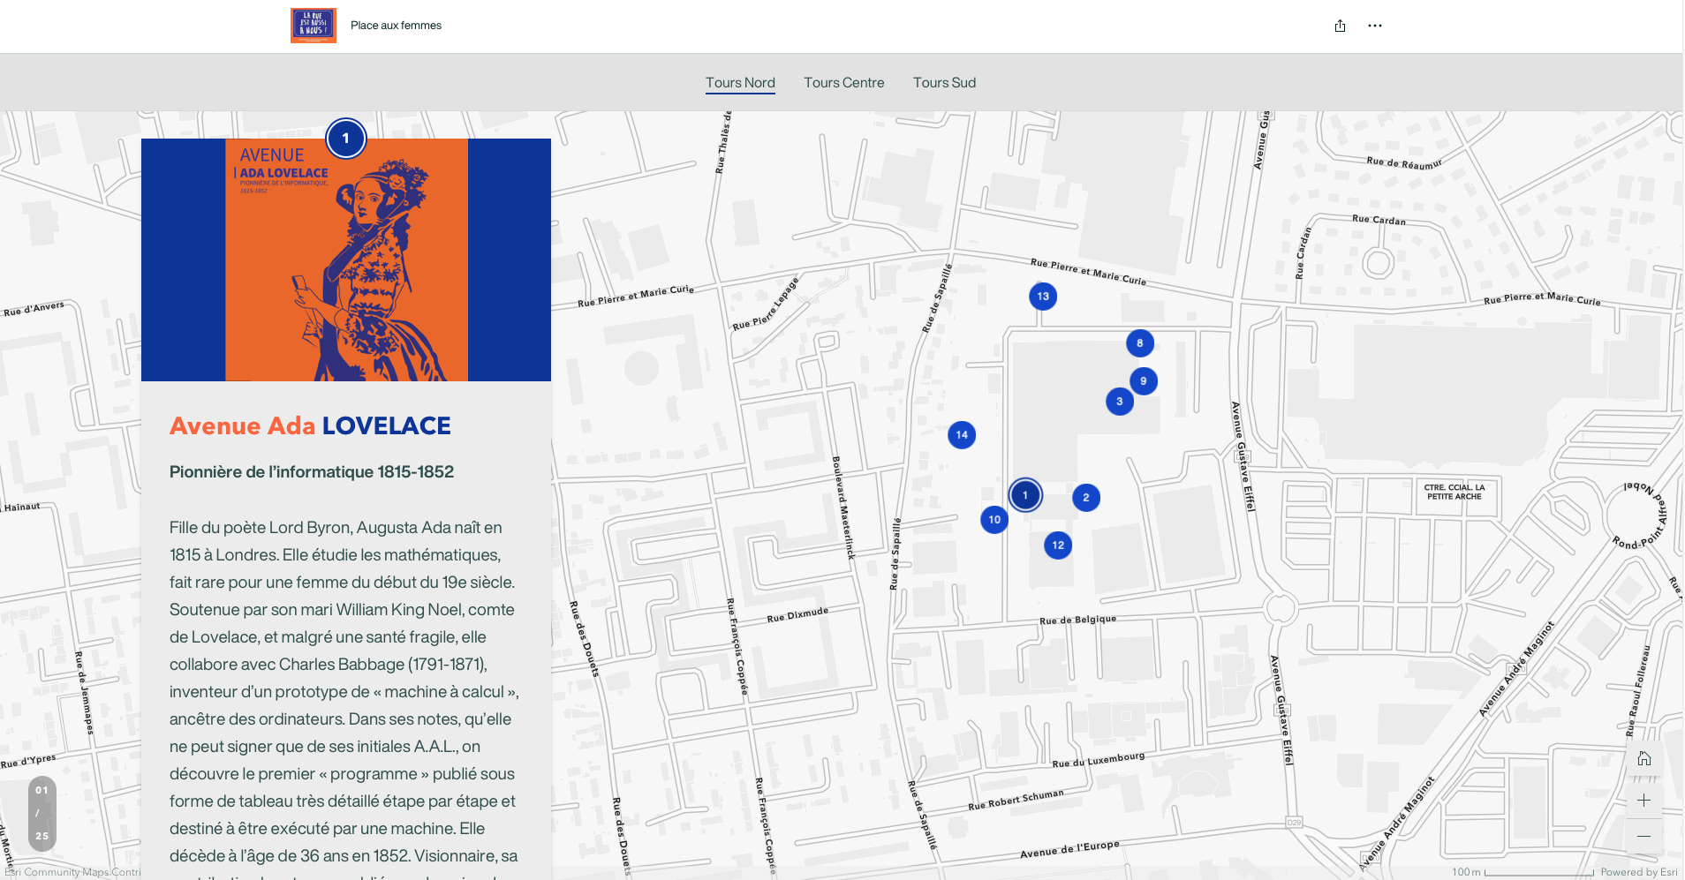
Task: Select map marker number 2
Action: [x=1086, y=497]
